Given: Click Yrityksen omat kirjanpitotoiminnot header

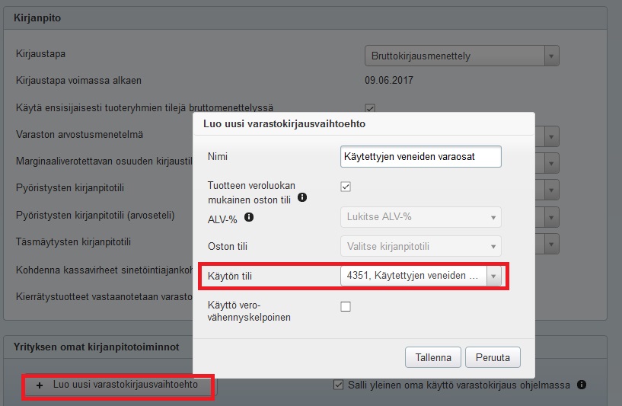Looking at the screenshot, I should click(97, 347).
